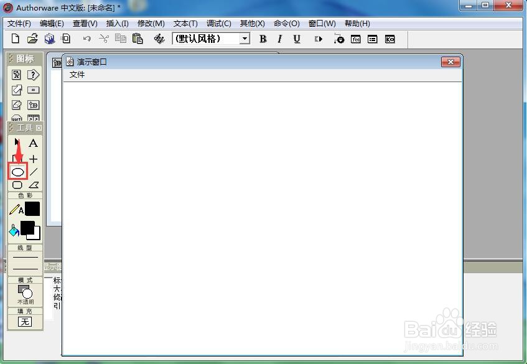The height and width of the screenshot is (364, 527).
Task: Open the 窗口(W) menu
Action: [x=322, y=24]
